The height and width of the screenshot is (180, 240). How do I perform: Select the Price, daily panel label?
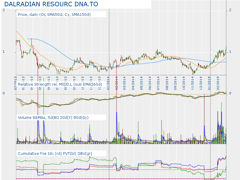(x=54, y=14)
